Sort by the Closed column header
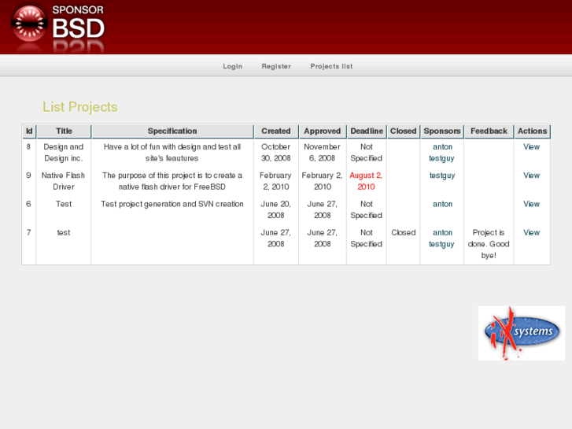The height and width of the screenshot is (429, 572). tap(403, 131)
